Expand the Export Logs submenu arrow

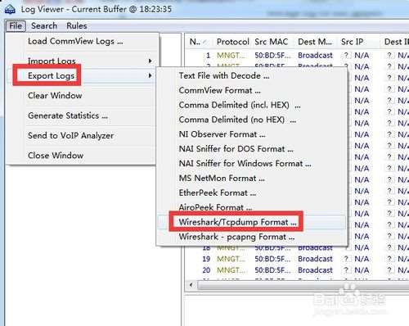[x=150, y=75]
